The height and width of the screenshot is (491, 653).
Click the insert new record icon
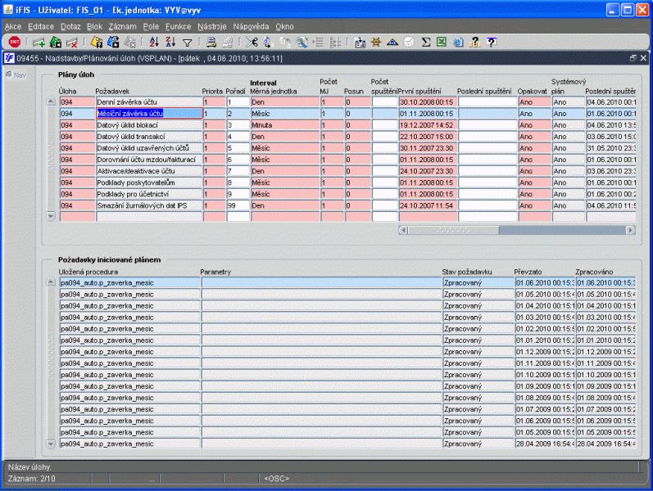pyautogui.click(x=39, y=42)
